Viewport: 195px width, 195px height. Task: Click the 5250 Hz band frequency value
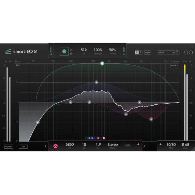pos(70,145)
